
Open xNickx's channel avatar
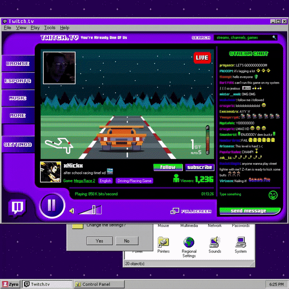pos(51,172)
